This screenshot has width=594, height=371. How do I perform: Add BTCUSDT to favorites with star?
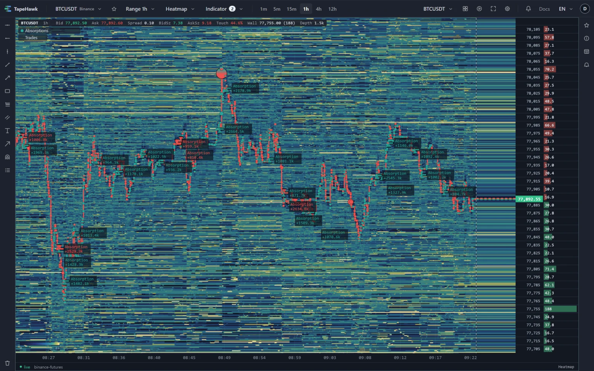114,9
